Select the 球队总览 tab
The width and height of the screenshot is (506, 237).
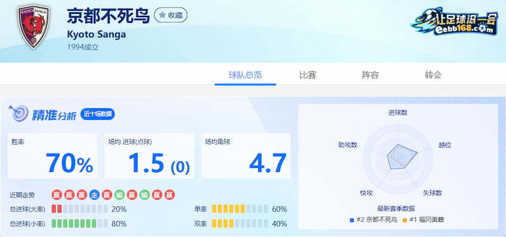[x=245, y=75]
